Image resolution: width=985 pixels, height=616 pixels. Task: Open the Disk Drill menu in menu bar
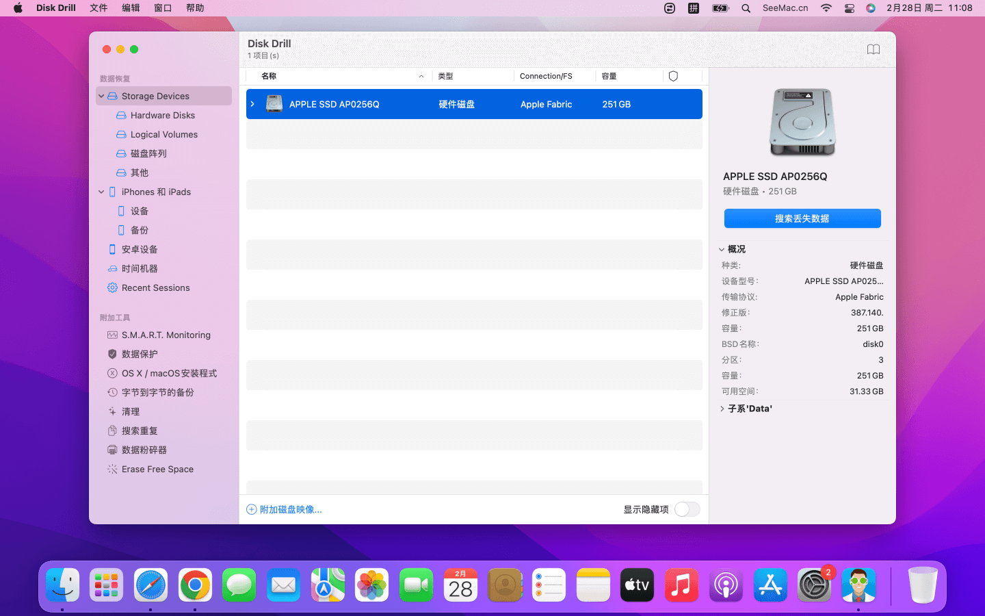56,8
